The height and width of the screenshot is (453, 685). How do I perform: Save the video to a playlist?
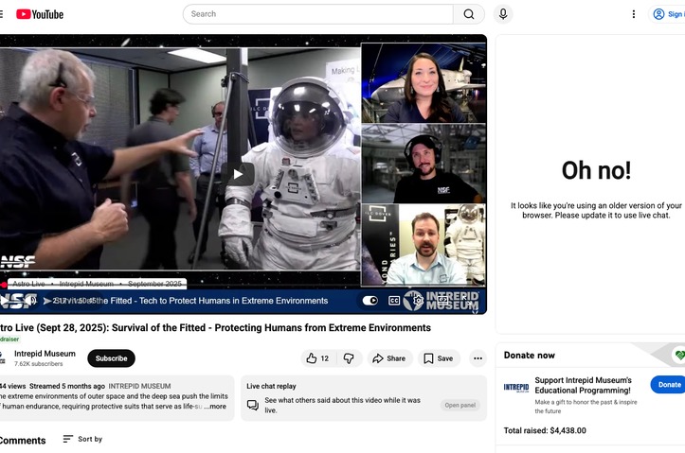tap(439, 358)
